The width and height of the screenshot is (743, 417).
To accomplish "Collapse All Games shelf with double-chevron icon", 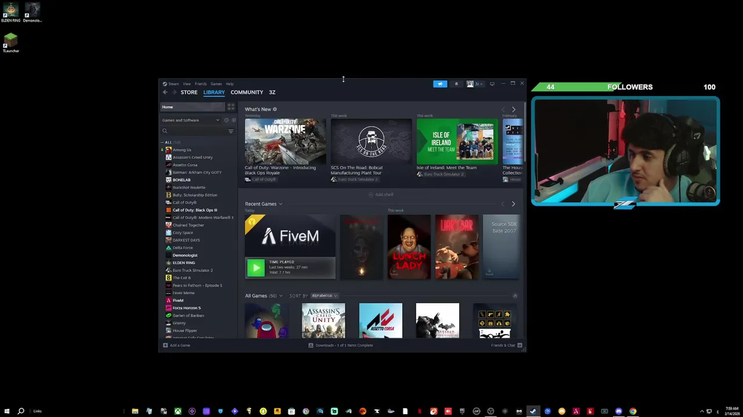I will pyautogui.click(x=515, y=296).
